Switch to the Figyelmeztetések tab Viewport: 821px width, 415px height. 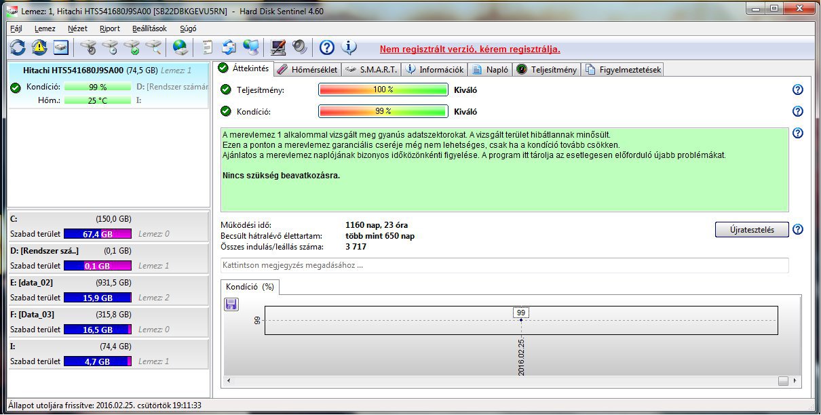pos(622,69)
